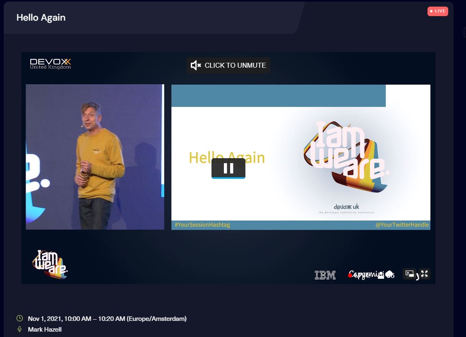Image resolution: width=466 pixels, height=337 pixels.
Task: Open picture-in-picture mode for the video
Action: [410, 273]
